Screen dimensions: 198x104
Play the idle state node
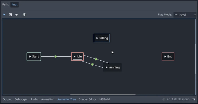pos(75,57)
